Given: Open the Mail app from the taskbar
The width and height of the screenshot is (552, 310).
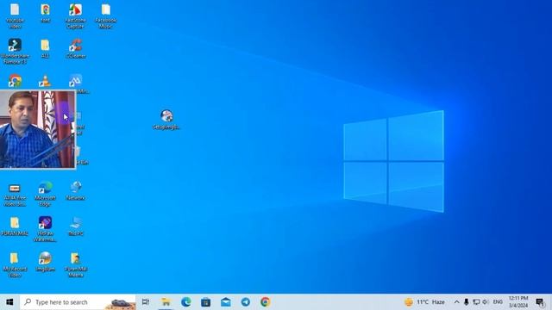Looking at the screenshot, I should pos(226,302).
